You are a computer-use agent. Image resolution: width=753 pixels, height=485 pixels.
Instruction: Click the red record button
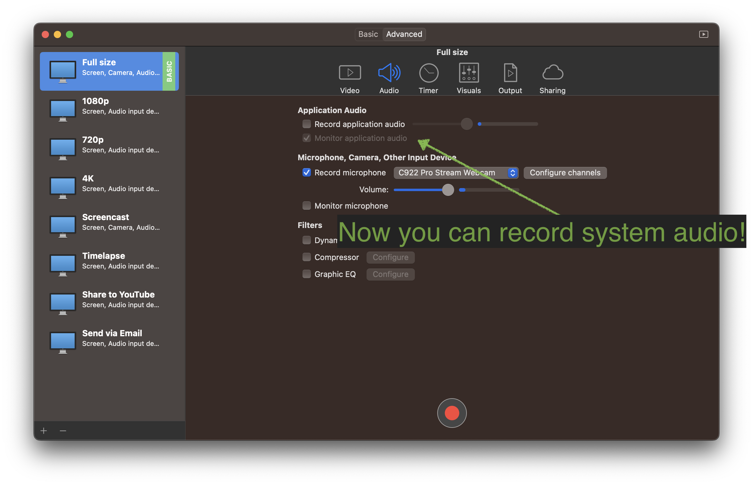451,413
